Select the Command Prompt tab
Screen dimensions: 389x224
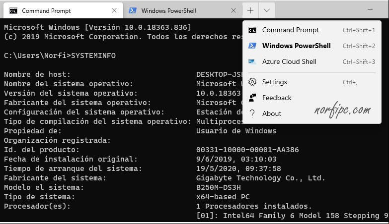[x=63, y=10]
